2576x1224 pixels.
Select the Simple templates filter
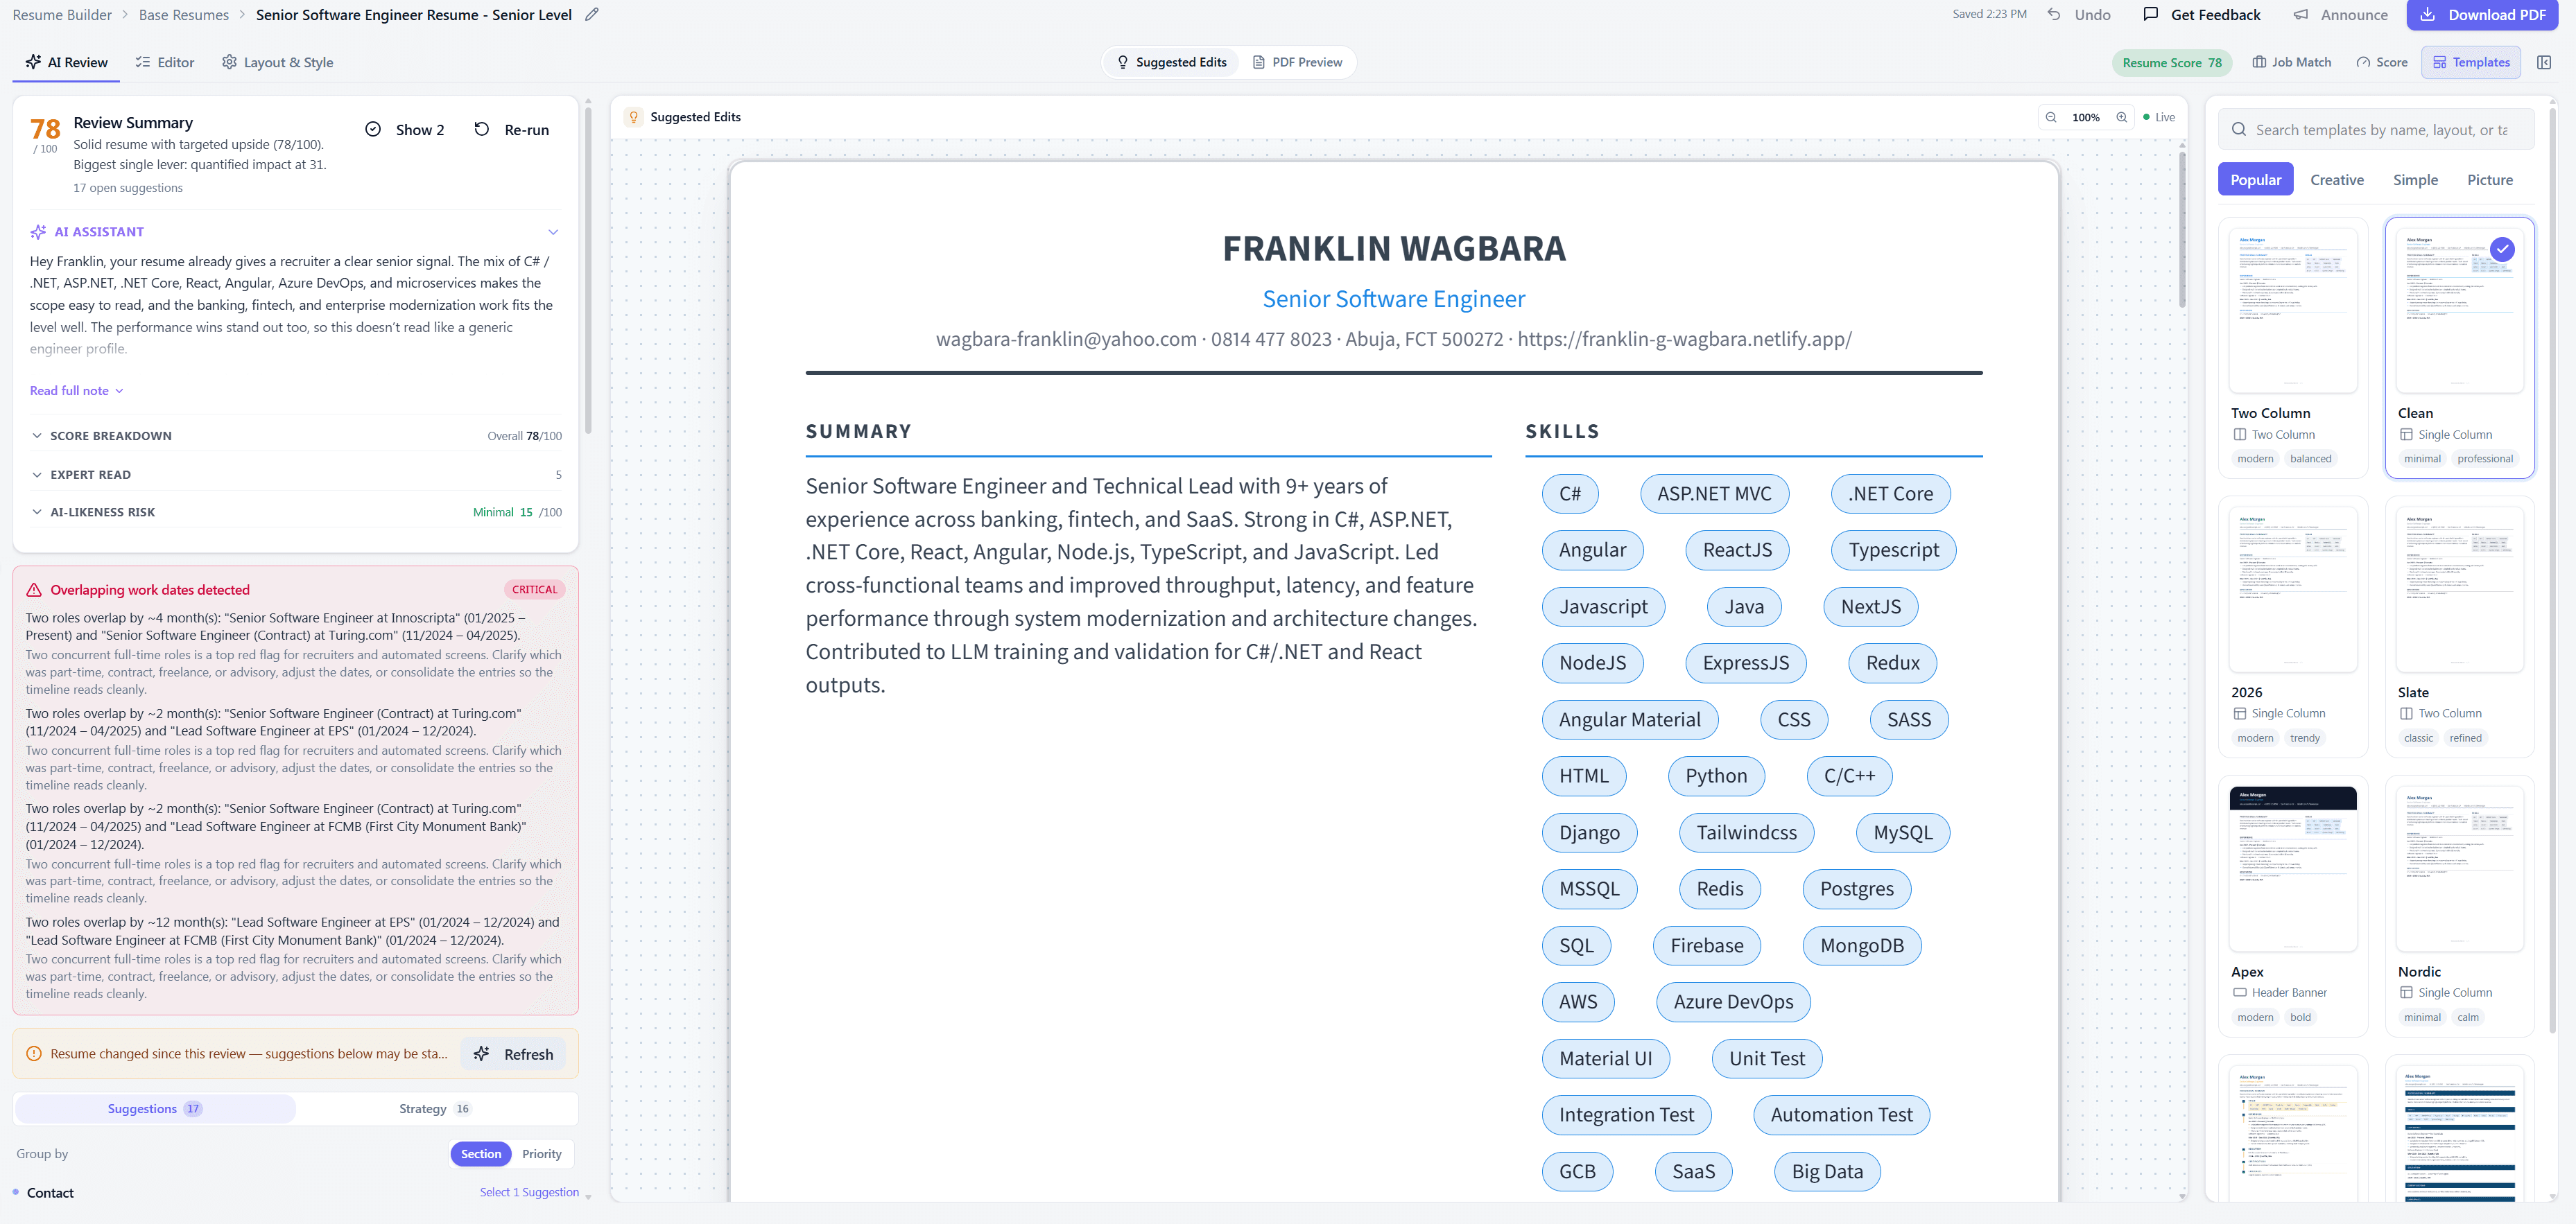point(2415,180)
